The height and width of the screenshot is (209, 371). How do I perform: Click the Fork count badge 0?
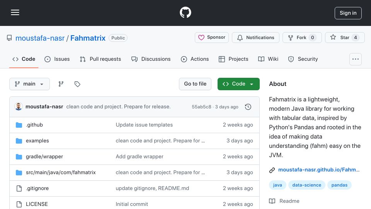312,38
